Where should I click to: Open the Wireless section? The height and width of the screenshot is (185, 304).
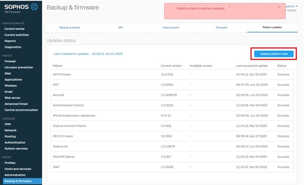point(10,85)
